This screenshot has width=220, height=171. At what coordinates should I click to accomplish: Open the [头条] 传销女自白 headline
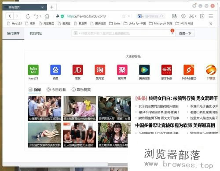point(176,98)
